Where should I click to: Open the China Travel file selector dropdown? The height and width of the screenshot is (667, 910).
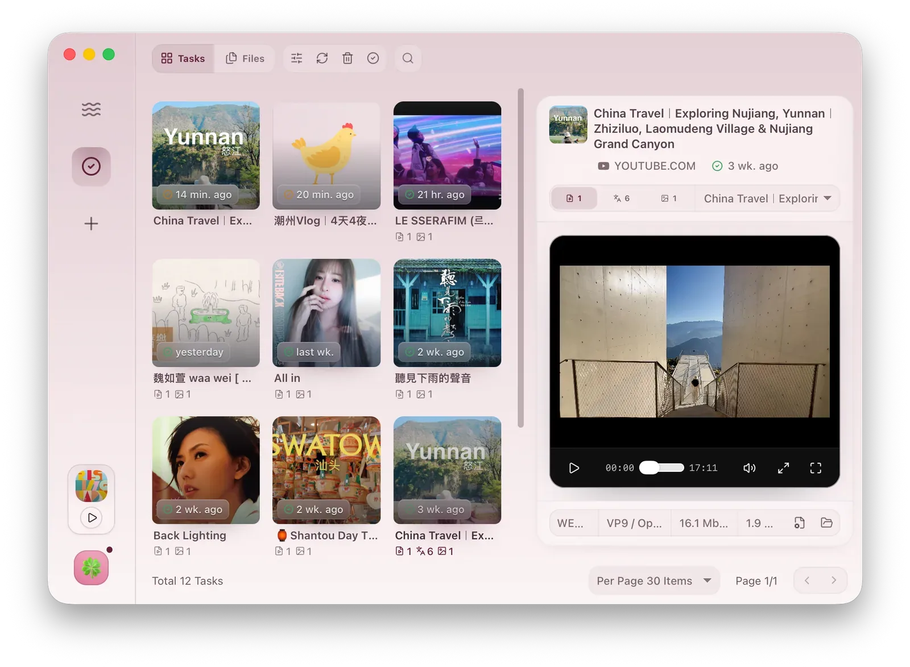pyautogui.click(x=767, y=198)
